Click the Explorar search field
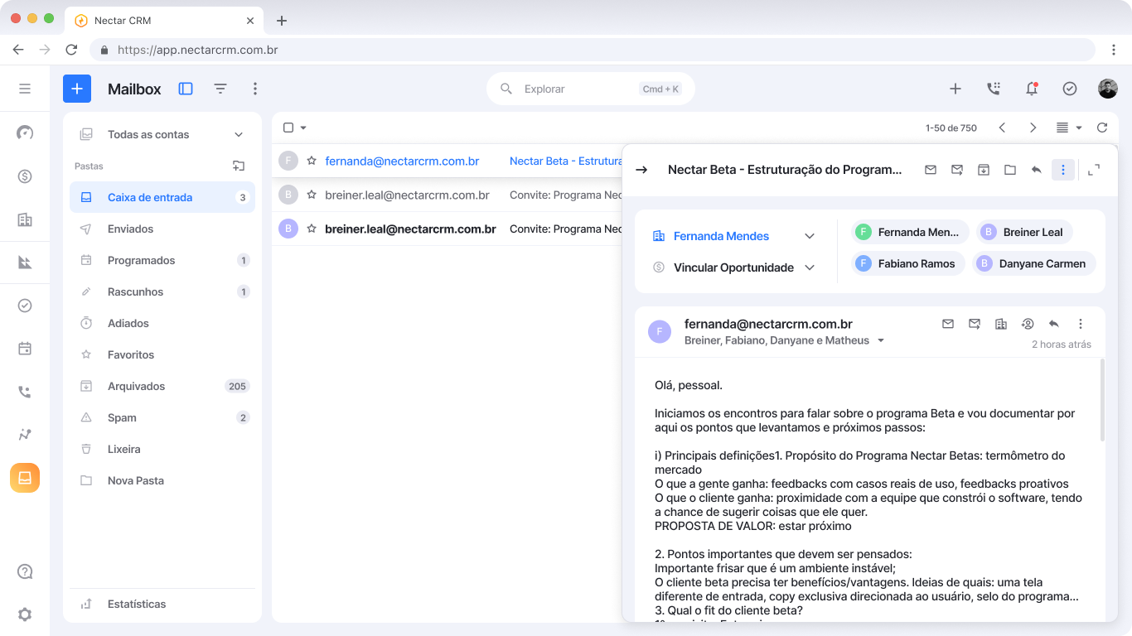1132x636 pixels. [591, 89]
